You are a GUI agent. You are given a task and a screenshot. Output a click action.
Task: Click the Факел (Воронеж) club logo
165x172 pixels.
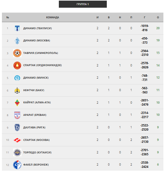coord(17,165)
